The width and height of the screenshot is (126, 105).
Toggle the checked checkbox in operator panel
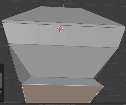tap(1, 91)
